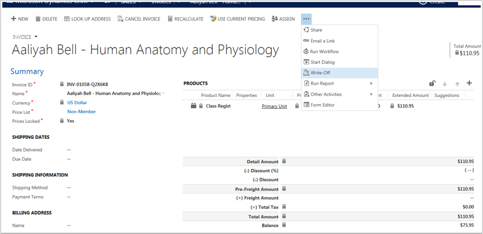The image size is (483, 234).
Task: Click the INV-01058-Q2X6K8 invoice ID text
Action: (88, 84)
